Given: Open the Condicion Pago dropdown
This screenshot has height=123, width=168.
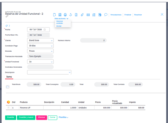Looking at the screenshot, I should [40, 46].
